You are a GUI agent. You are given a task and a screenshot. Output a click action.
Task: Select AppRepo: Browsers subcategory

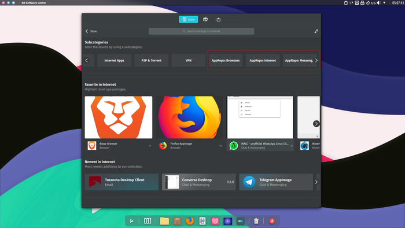coord(226,60)
